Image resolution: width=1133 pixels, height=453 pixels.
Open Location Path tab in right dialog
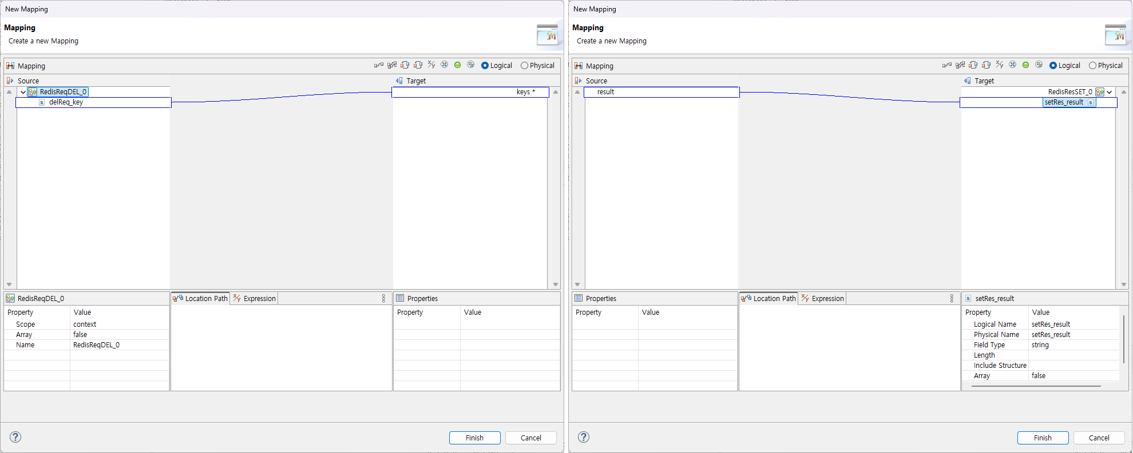point(768,299)
